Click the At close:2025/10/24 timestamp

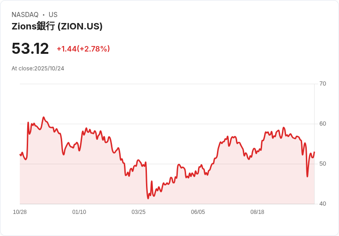pos(38,69)
